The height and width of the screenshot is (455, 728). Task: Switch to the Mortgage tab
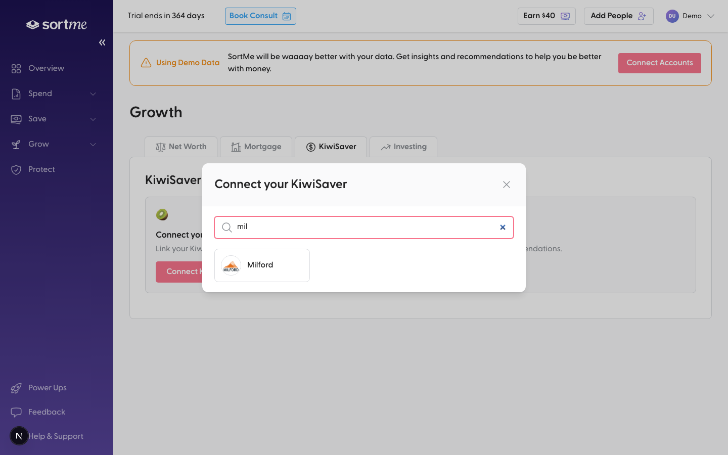(x=256, y=147)
